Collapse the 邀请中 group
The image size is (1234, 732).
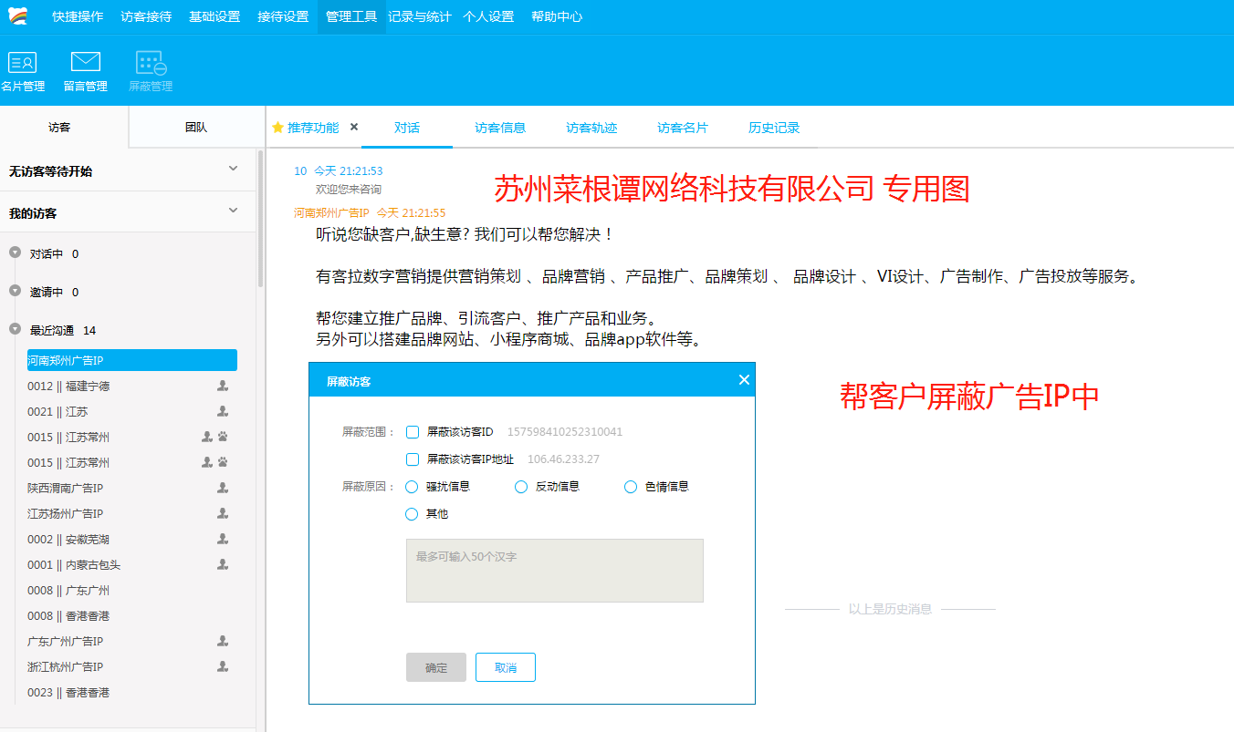[15, 291]
